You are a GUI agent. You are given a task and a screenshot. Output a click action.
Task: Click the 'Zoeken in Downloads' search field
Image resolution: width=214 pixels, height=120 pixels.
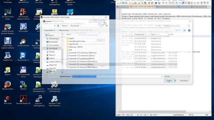(x=177, y=26)
